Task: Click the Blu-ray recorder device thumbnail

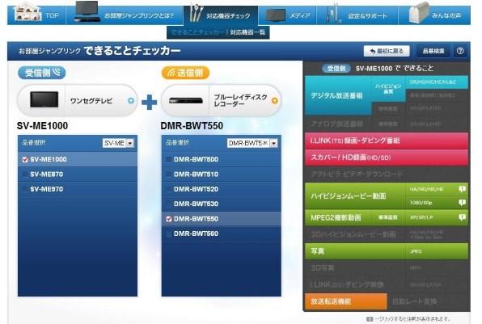Action: click(x=186, y=100)
